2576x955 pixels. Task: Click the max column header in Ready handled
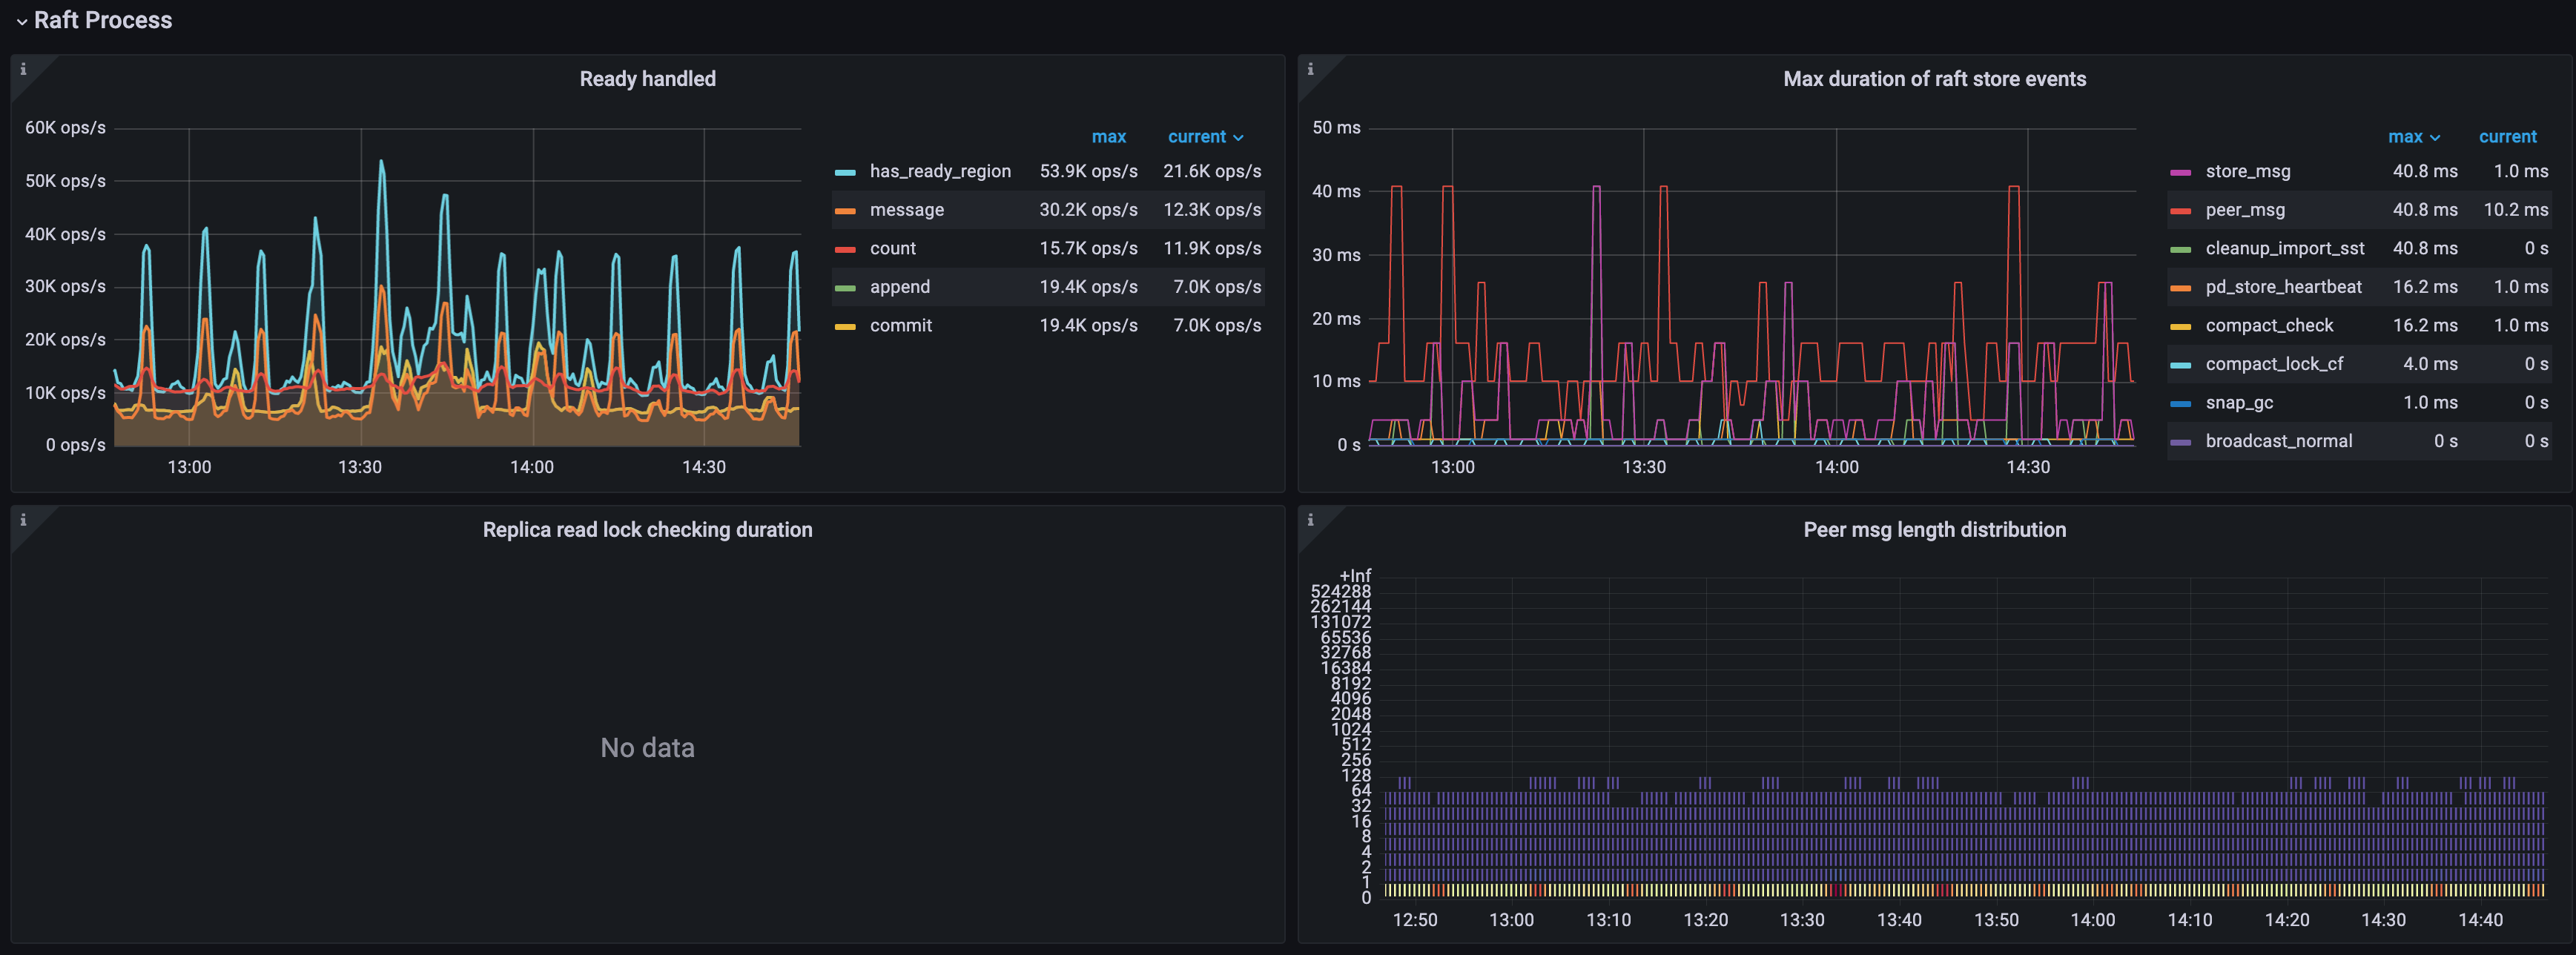click(x=1109, y=136)
